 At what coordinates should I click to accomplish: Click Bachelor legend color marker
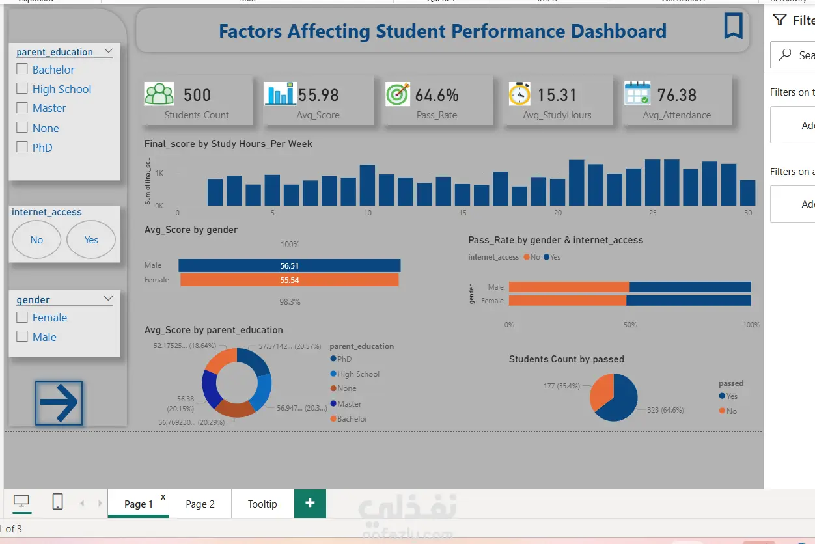[333, 418]
